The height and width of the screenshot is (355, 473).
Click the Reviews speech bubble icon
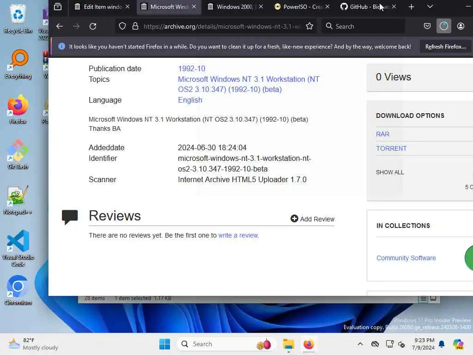(x=70, y=217)
